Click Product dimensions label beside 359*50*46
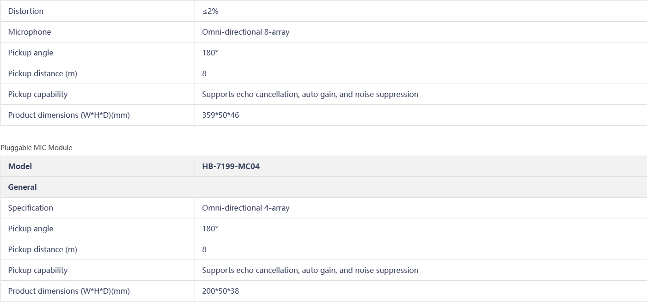 click(69, 115)
